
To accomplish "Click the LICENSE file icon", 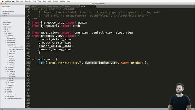I will coord(5,92).
